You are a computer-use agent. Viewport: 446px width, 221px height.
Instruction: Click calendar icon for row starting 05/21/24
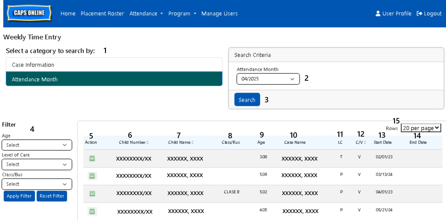(x=92, y=211)
